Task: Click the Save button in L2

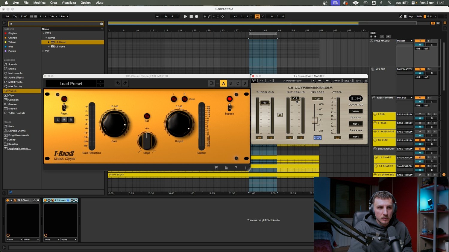Action: (x=358, y=81)
